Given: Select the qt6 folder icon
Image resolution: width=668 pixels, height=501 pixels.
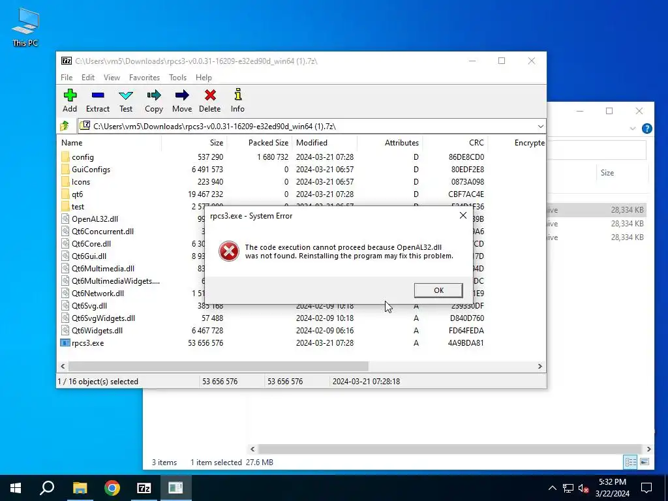Looking at the screenshot, I should click(x=65, y=194).
